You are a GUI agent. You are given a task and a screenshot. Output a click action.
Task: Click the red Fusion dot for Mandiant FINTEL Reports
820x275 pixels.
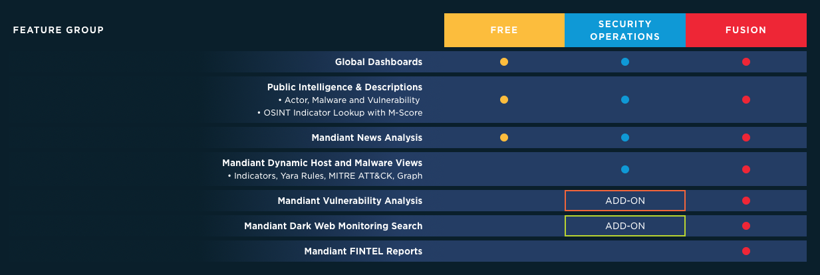[746, 251]
